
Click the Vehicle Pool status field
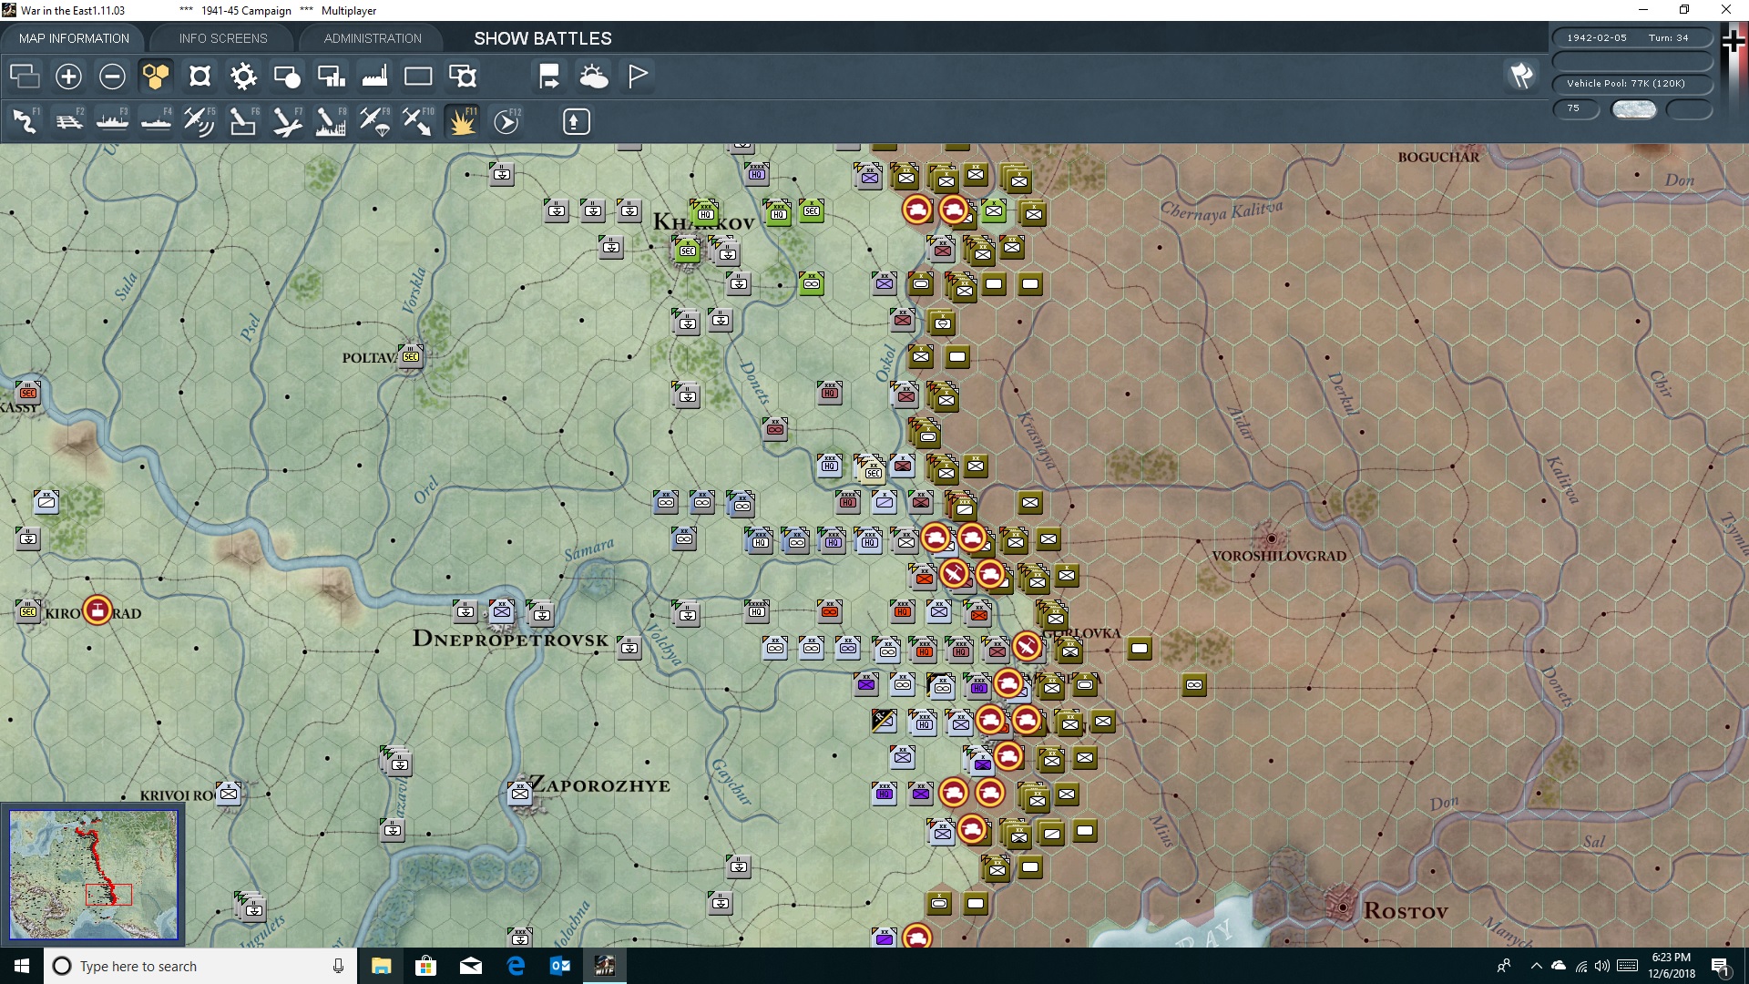click(1631, 84)
